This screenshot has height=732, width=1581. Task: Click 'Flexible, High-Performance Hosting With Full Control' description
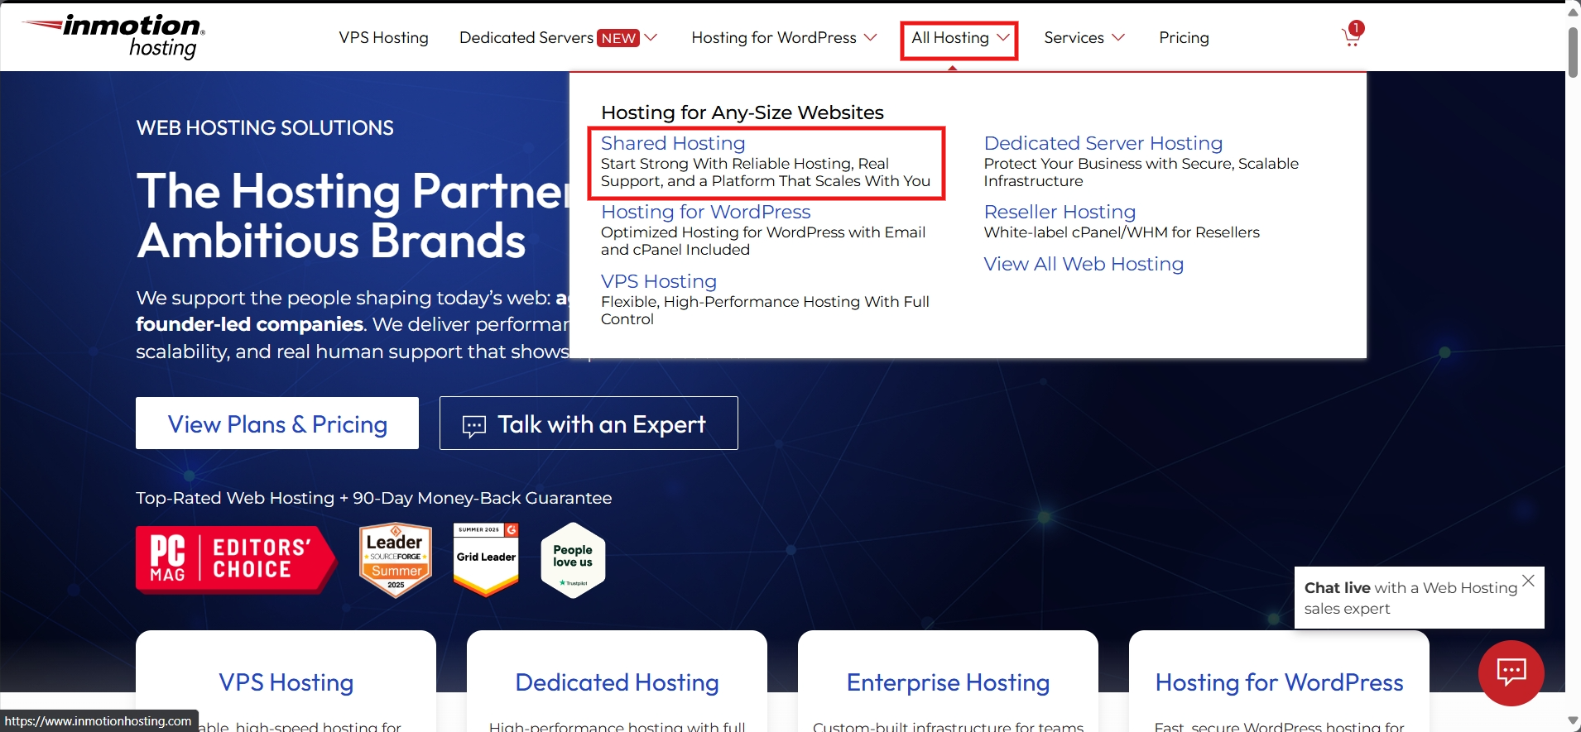point(765,310)
